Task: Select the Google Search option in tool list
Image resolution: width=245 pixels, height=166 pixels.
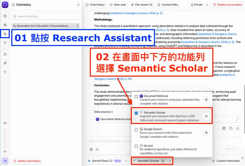Action: (x=171, y=133)
